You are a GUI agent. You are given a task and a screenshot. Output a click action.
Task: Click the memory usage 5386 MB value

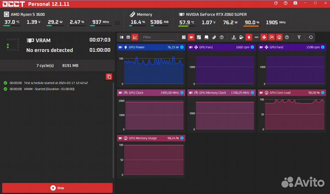pos(159,22)
